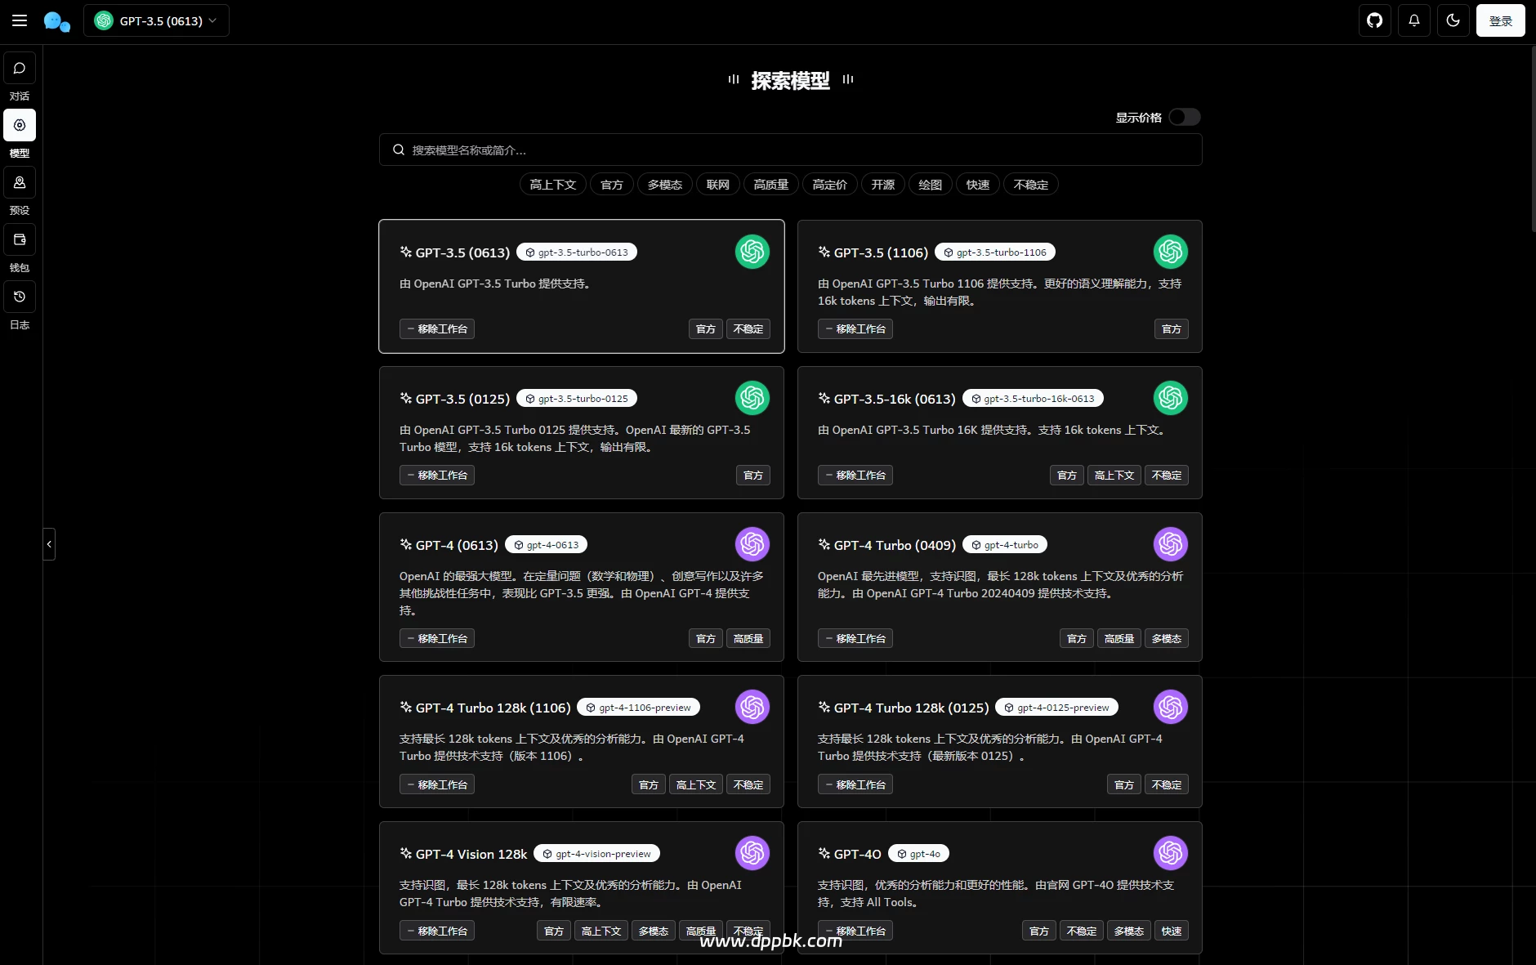Screen dimensions: 1536x965
Task: Open the notifications bell
Action: [1414, 20]
